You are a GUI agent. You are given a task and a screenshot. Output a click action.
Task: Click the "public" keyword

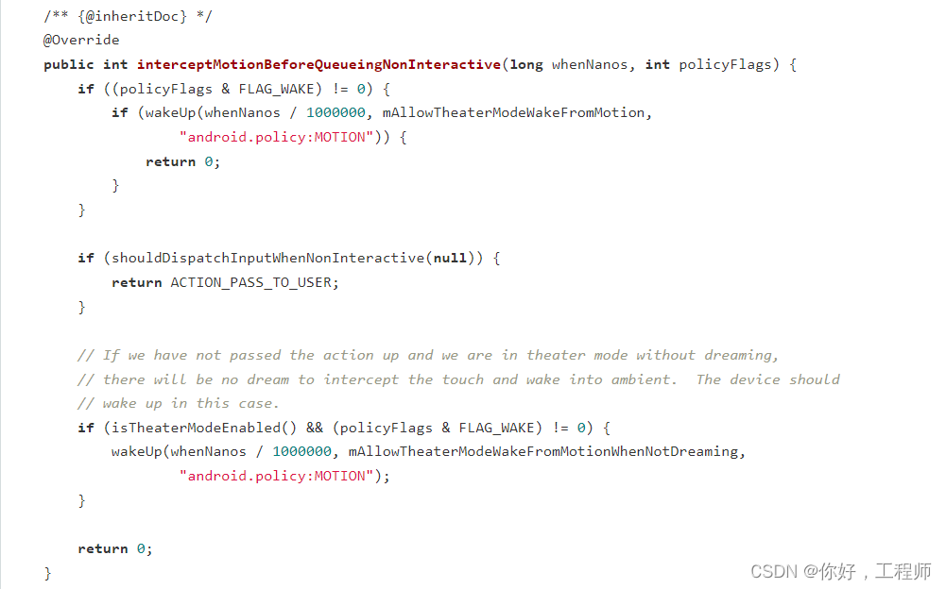click(68, 64)
